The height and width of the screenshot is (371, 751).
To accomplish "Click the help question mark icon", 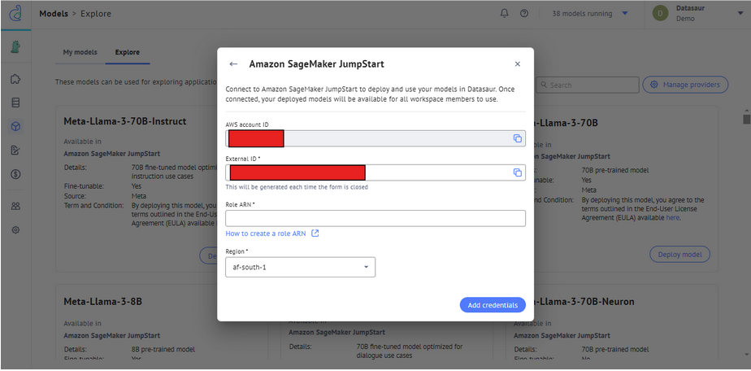I will pos(524,13).
